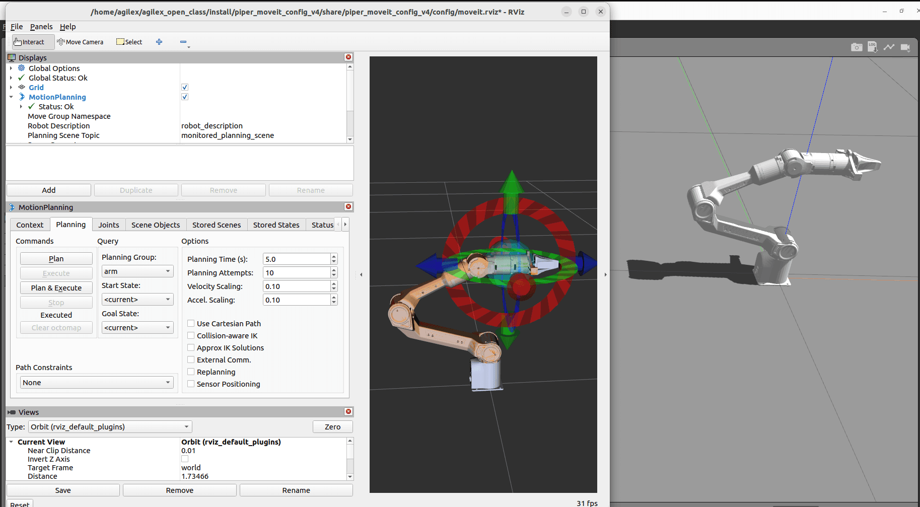This screenshot has height=507, width=920.
Task: Choose the Select tool in the toolbar
Action: click(x=129, y=42)
